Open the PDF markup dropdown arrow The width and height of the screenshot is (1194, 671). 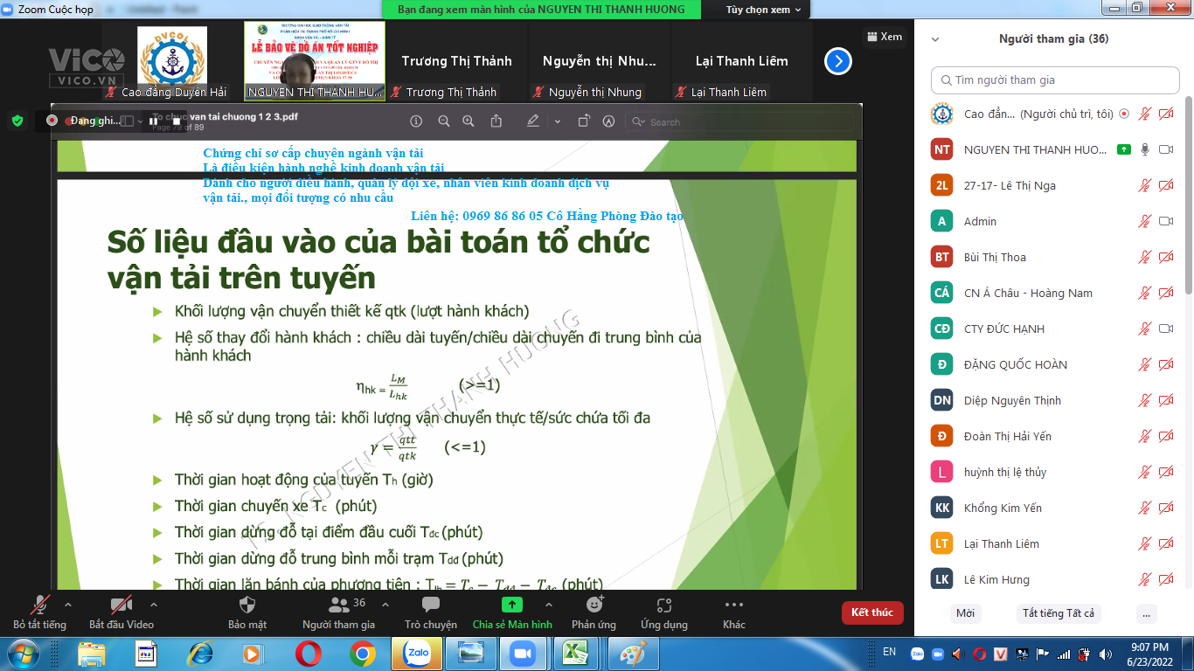(558, 121)
